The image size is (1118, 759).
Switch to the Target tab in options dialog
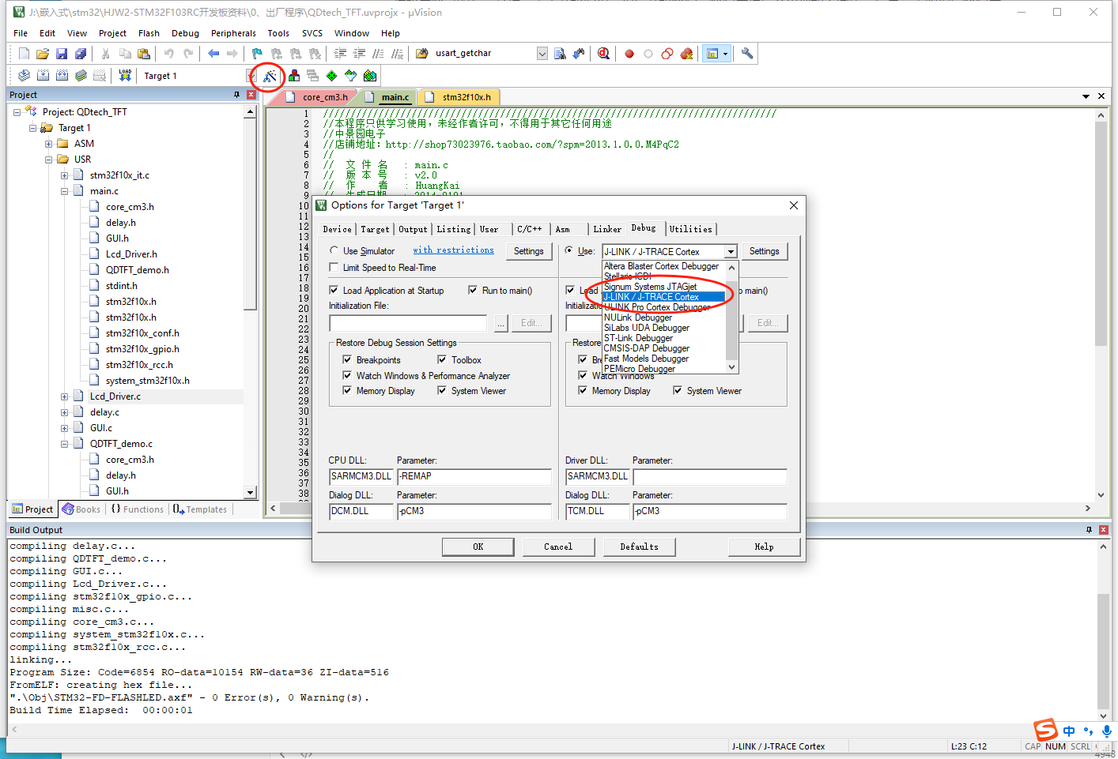(375, 229)
